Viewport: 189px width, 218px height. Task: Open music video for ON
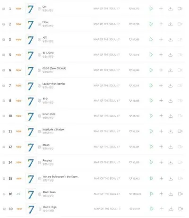pyautogui.click(x=180, y=9)
